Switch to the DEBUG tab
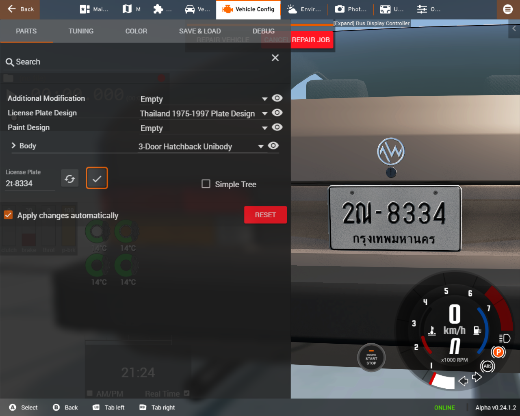Screen dimensions: 520x416 pos(264,31)
